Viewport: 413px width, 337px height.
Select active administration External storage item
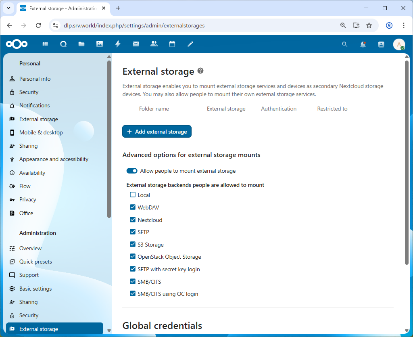tap(54, 329)
